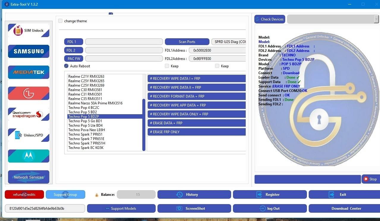Open the MediaTek tools panel
This screenshot has height=221, width=380.
pyautogui.click(x=29, y=72)
